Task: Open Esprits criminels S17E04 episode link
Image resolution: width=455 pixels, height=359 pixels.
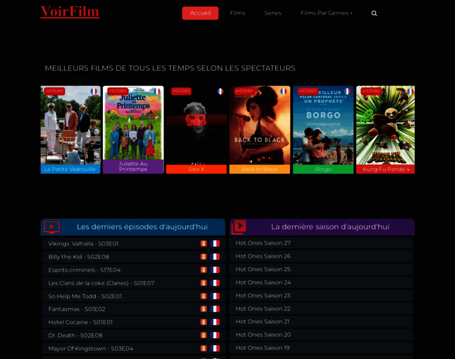Action: [x=84, y=270]
